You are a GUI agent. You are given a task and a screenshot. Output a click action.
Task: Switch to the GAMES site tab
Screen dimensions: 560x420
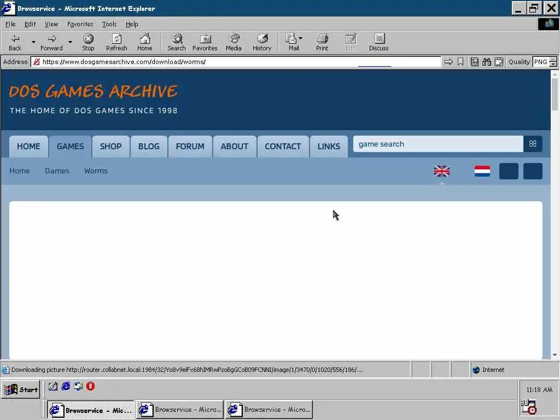pyautogui.click(x=71, y=147)
